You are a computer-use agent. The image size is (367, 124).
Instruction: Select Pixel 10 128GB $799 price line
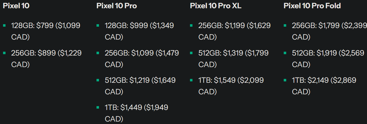46,31
